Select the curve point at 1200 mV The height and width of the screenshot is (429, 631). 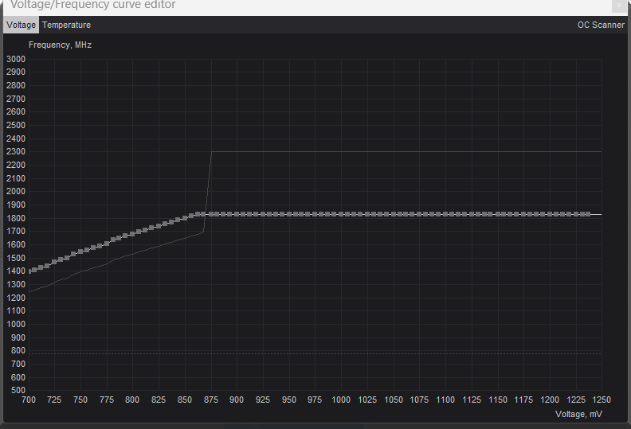pyautogui.click(x=549, y=214)
